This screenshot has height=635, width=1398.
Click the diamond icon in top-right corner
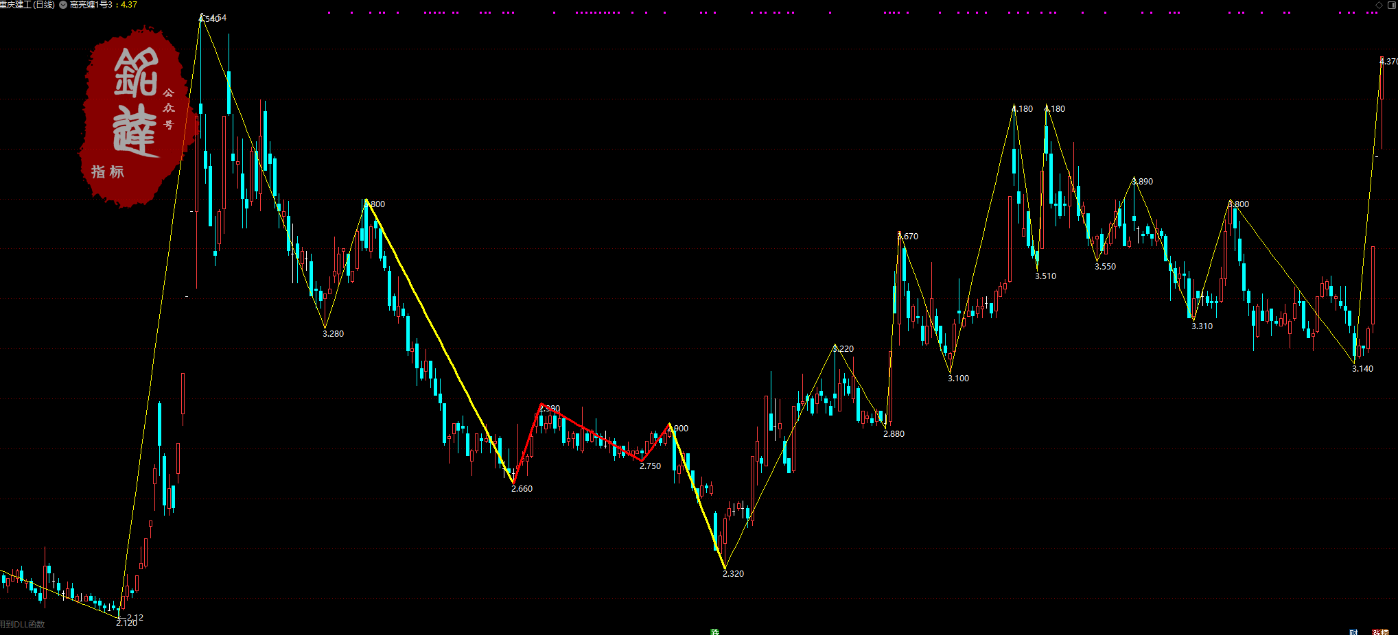click(x=1379, y=5)
